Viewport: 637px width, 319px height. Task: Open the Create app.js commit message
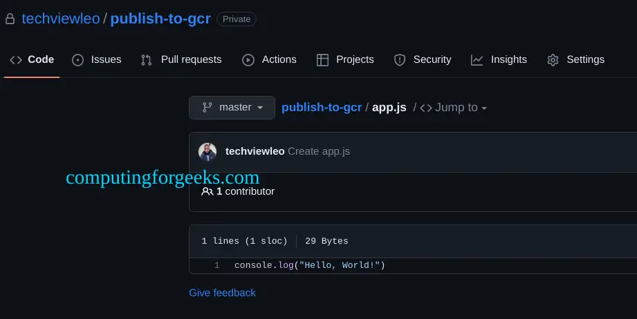(319, 151)
